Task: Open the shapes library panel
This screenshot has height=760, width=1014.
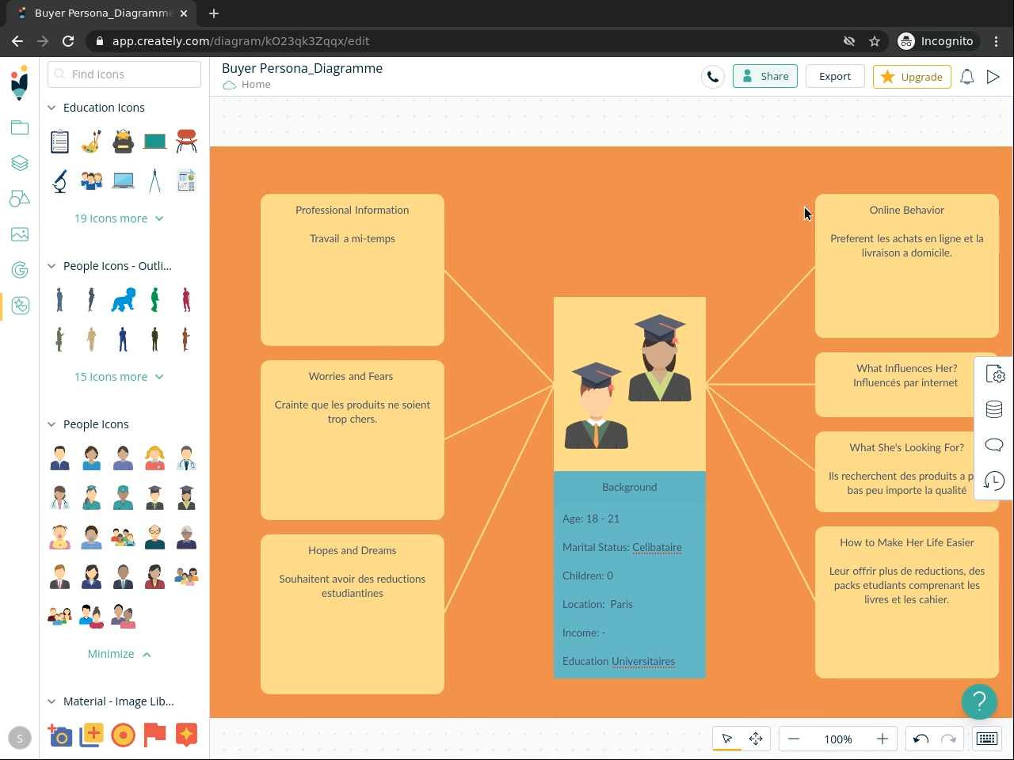Action: point(20,199)
